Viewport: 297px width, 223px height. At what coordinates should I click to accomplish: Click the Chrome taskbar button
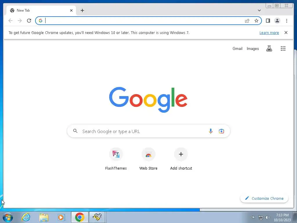coord(79,217)
